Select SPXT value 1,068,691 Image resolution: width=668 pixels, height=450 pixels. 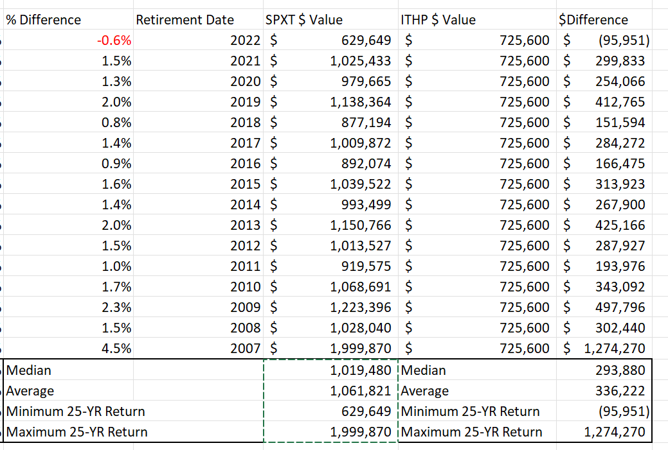click(x=330, y=287)
